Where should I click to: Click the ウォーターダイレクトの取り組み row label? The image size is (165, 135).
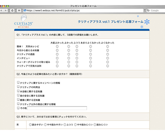coord(33,62)
